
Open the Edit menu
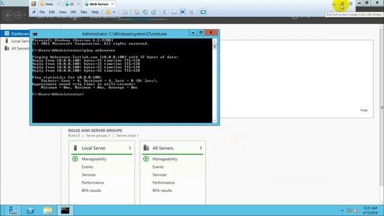(52, 12)
